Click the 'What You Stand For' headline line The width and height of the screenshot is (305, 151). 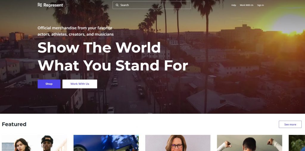point(113,65)
